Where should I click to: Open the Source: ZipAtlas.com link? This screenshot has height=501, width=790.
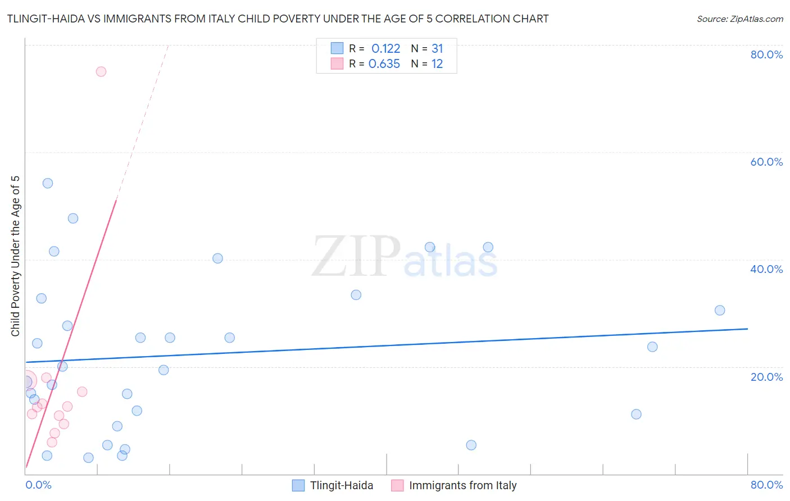(740, 19)
